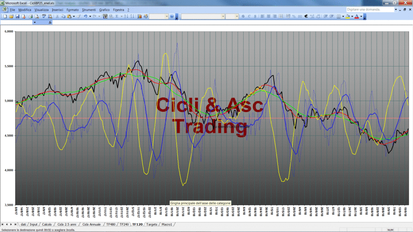
Task: Toggle right text alignment
Action: [x=274, y=16]
